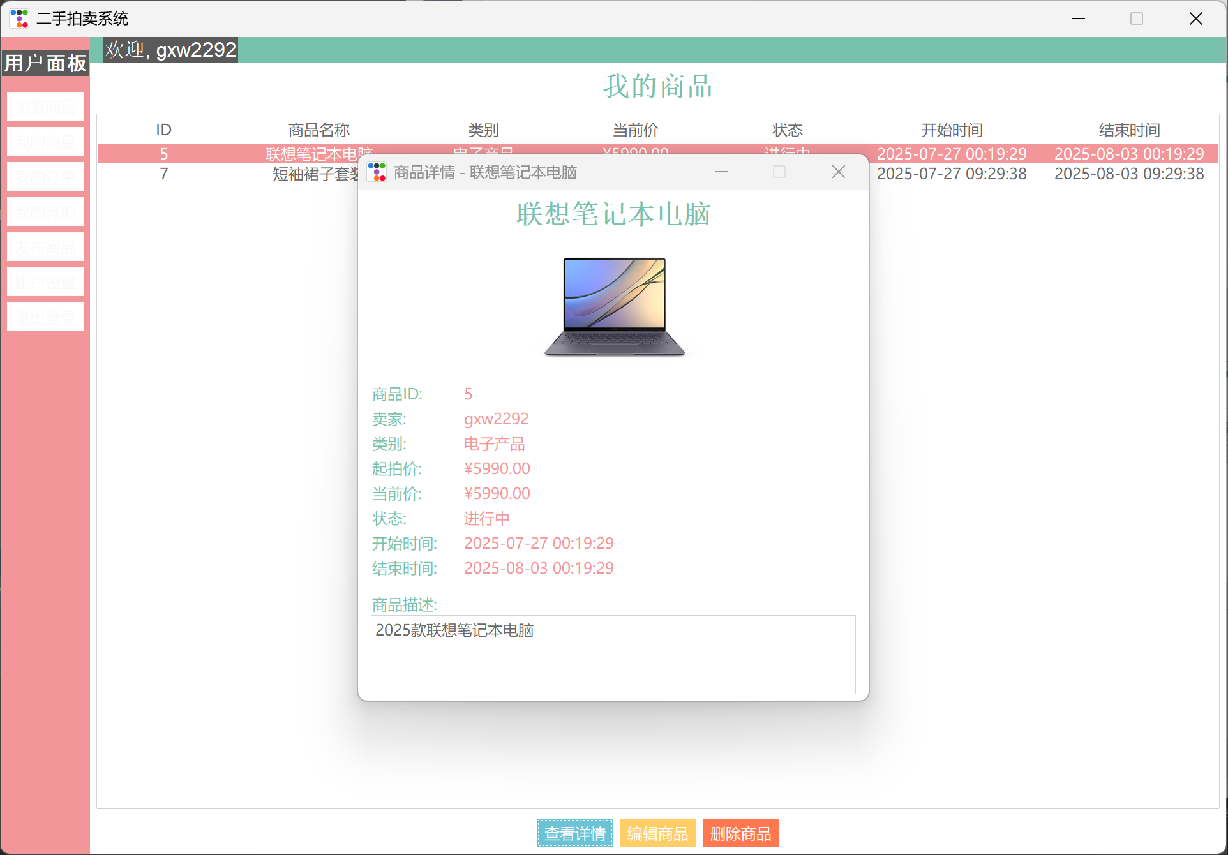Click start time 2025-07-27 09:29:38 cell
Image resolution: width=1228 pixels, height=855 pixels.
coord(952,174)
